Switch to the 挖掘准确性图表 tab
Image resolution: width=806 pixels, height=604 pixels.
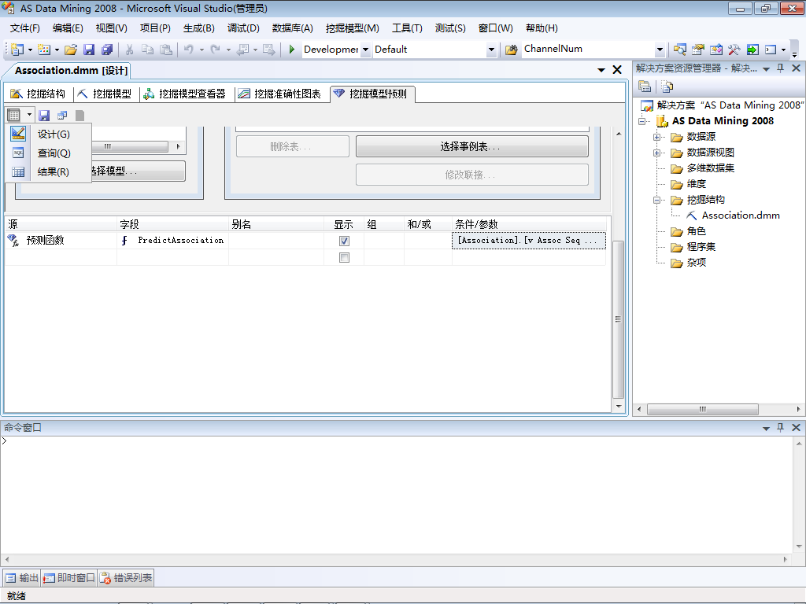tap(281, 94)
